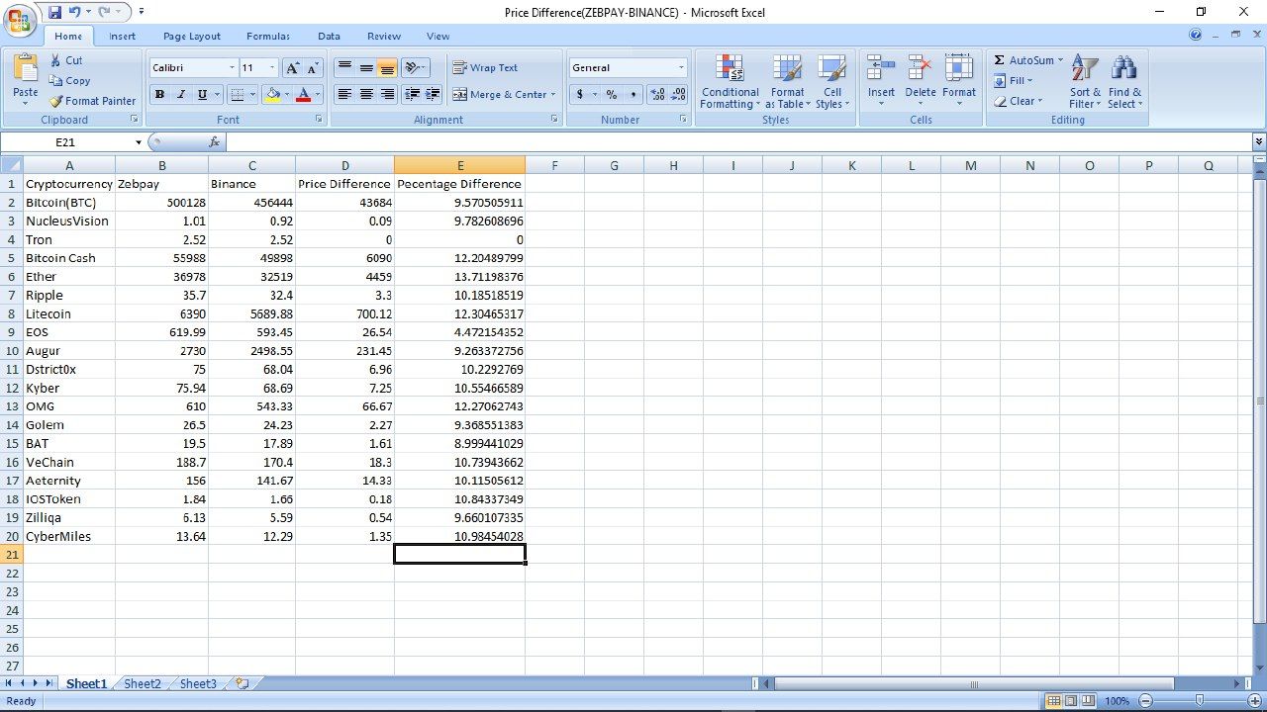Switch to the Review ribbon tab
The width and height of the screenshot is (1267, 712).
384,36
